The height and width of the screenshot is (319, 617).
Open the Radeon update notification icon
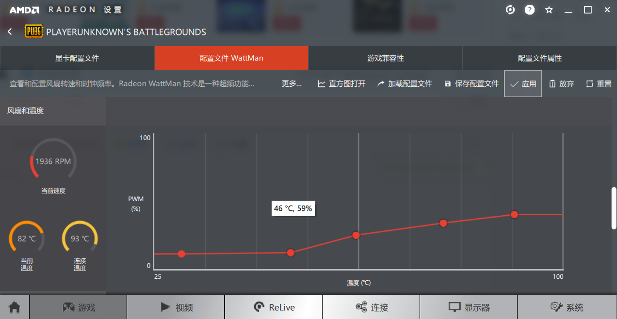pyautogui.click(x=510, y=10)
